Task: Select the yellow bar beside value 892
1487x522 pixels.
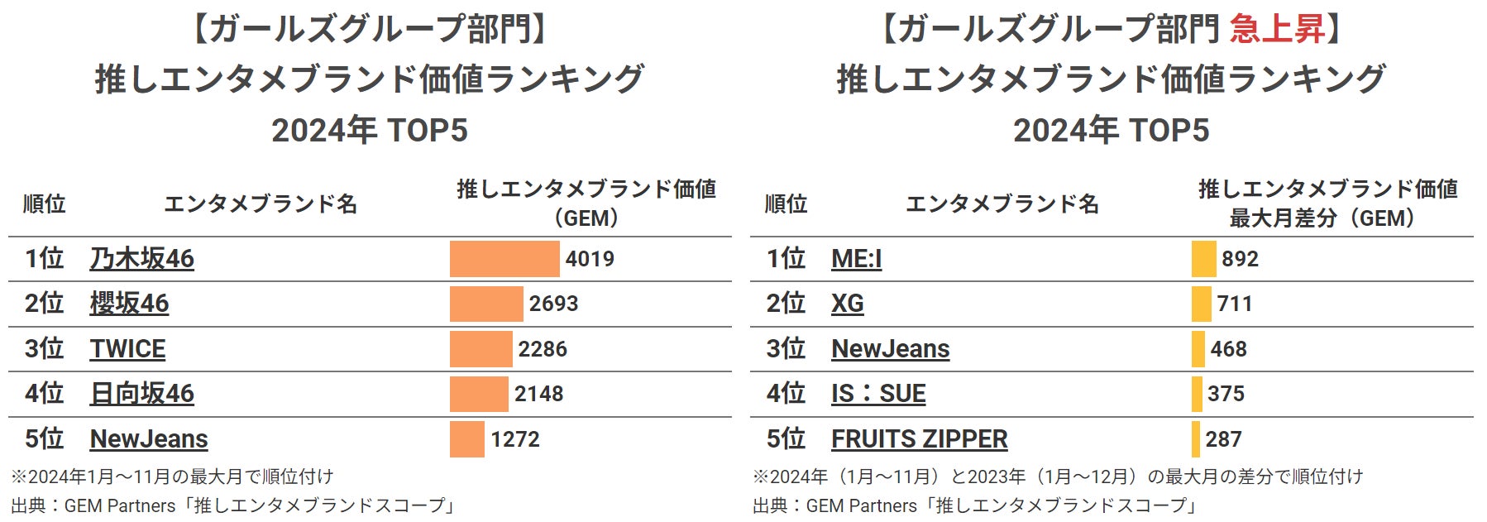Action: pyautogui.click(x=1203, y=259)
